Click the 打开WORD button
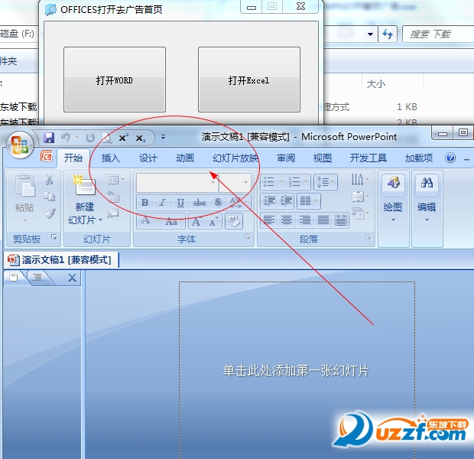The width and height of the screenshot is (474, 459). tap(115, 80)
